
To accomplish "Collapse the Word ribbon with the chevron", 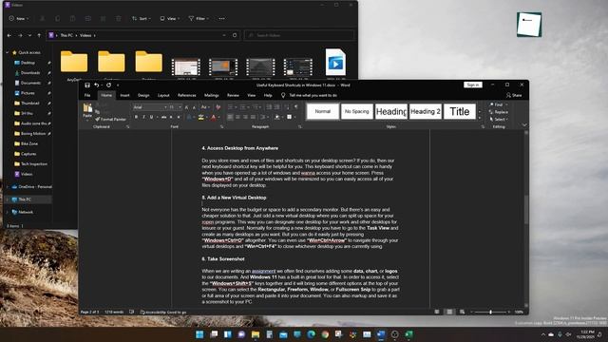I will coord(524,124).
